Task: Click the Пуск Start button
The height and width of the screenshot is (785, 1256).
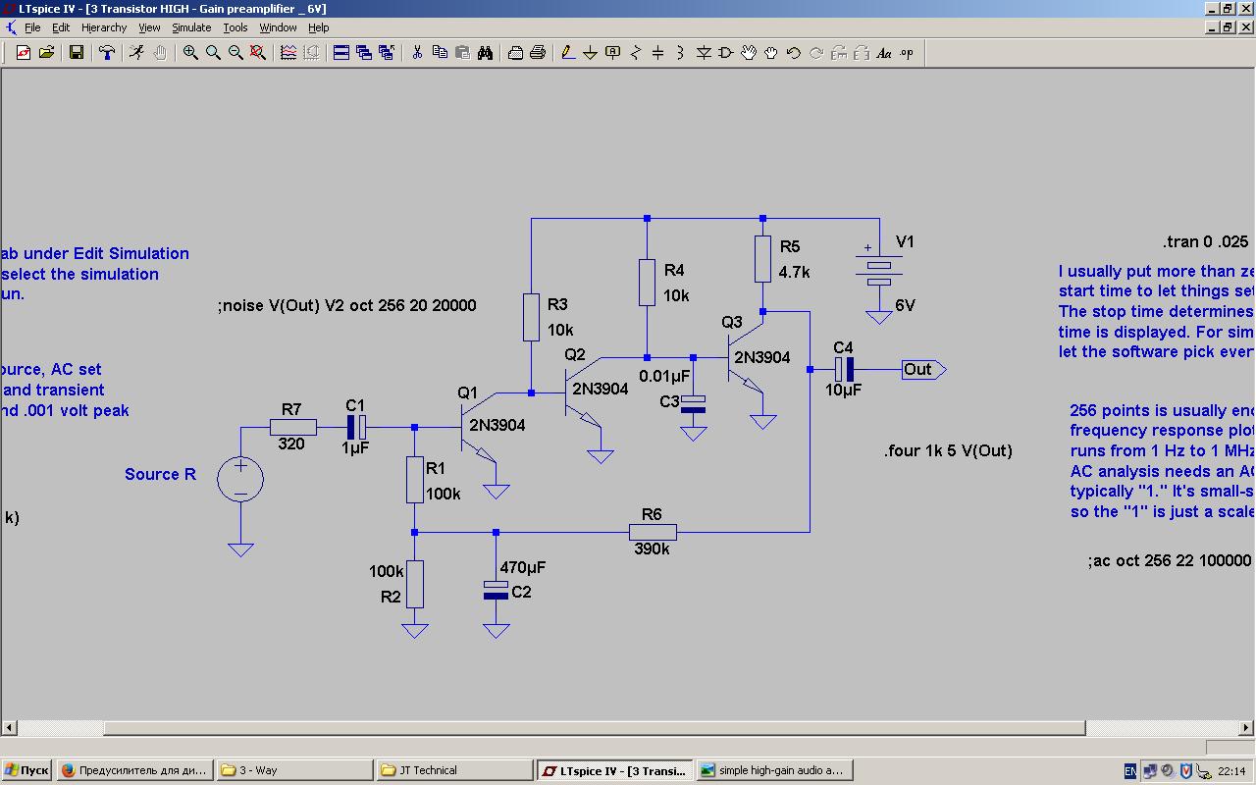Action: tap(26, 770)
